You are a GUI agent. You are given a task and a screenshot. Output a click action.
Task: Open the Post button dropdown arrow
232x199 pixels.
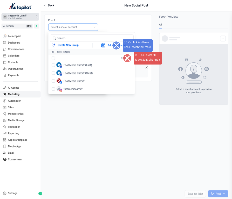pos(224,194)
